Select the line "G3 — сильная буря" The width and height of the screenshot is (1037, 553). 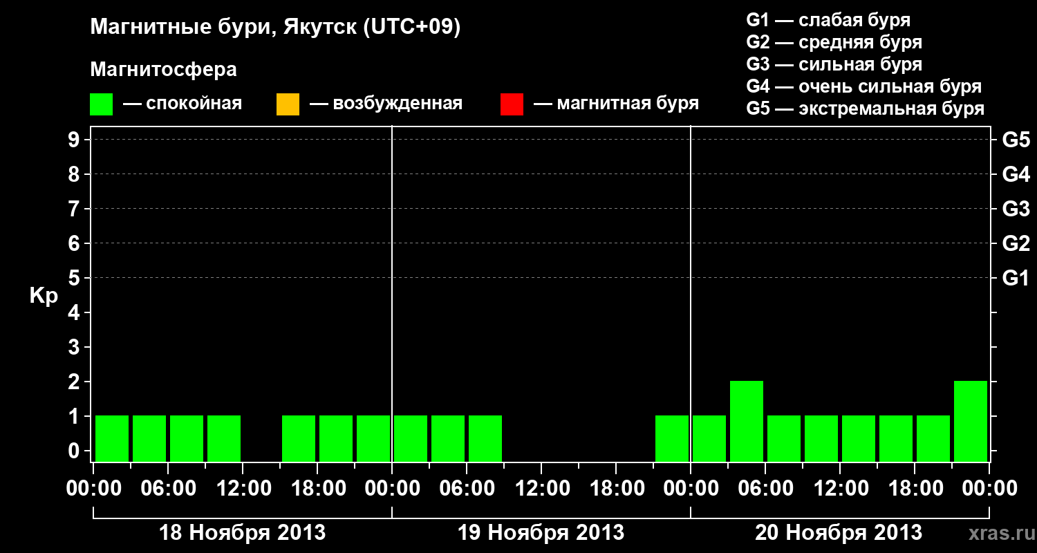pos(834,64)
